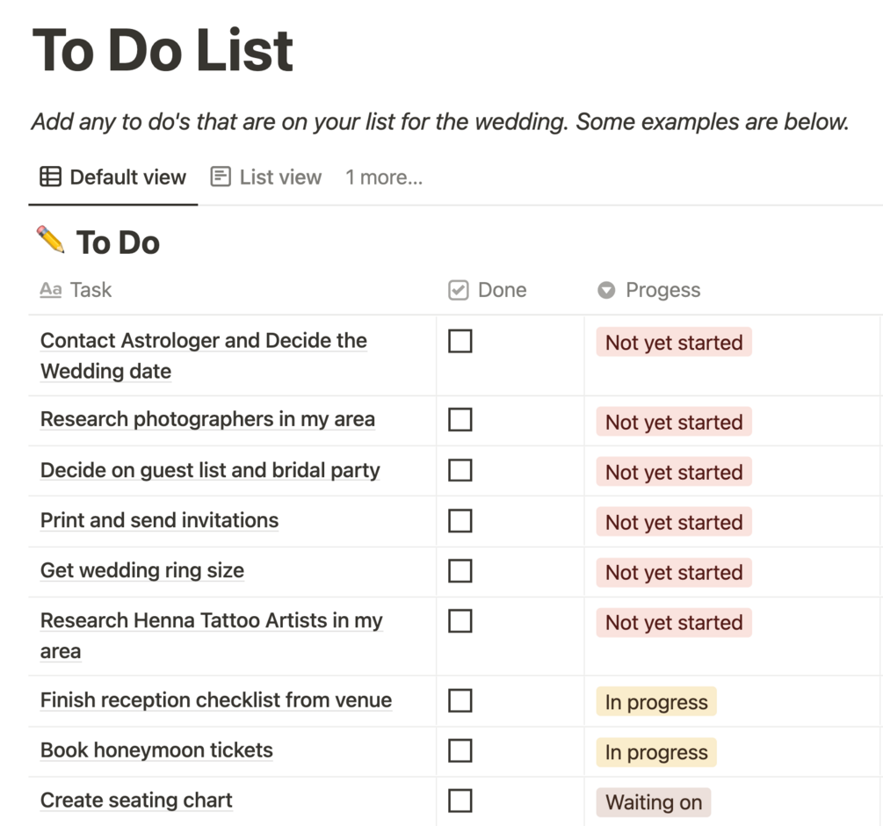
Task: Mark Book honeymoon tickets as done
Action: click(x=460, y=750)
